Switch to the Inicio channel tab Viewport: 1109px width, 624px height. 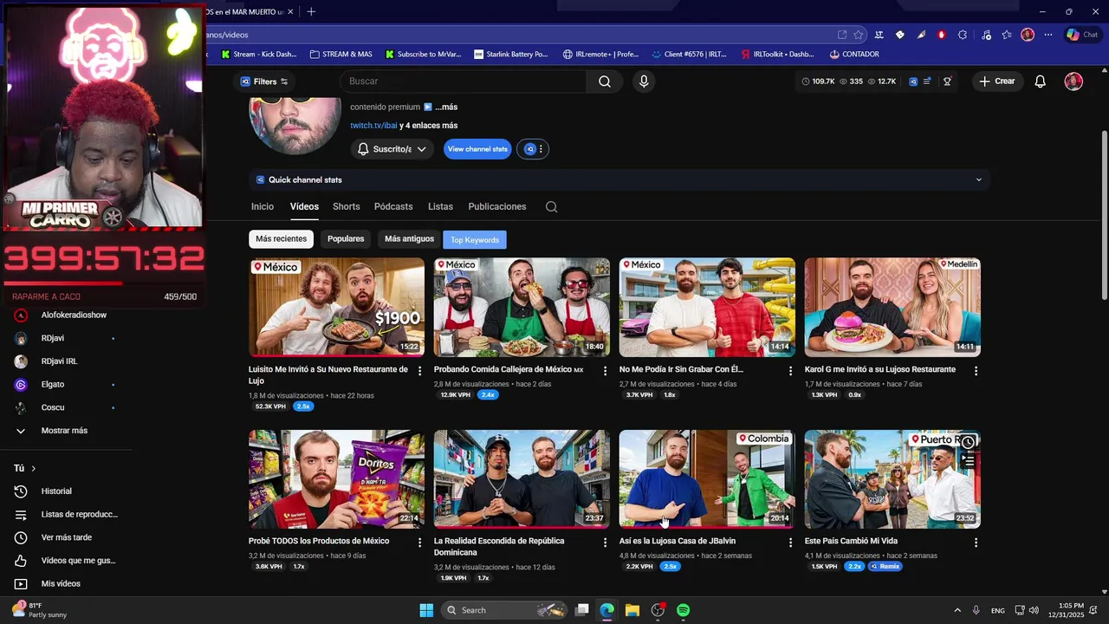(x=263, y=207)
